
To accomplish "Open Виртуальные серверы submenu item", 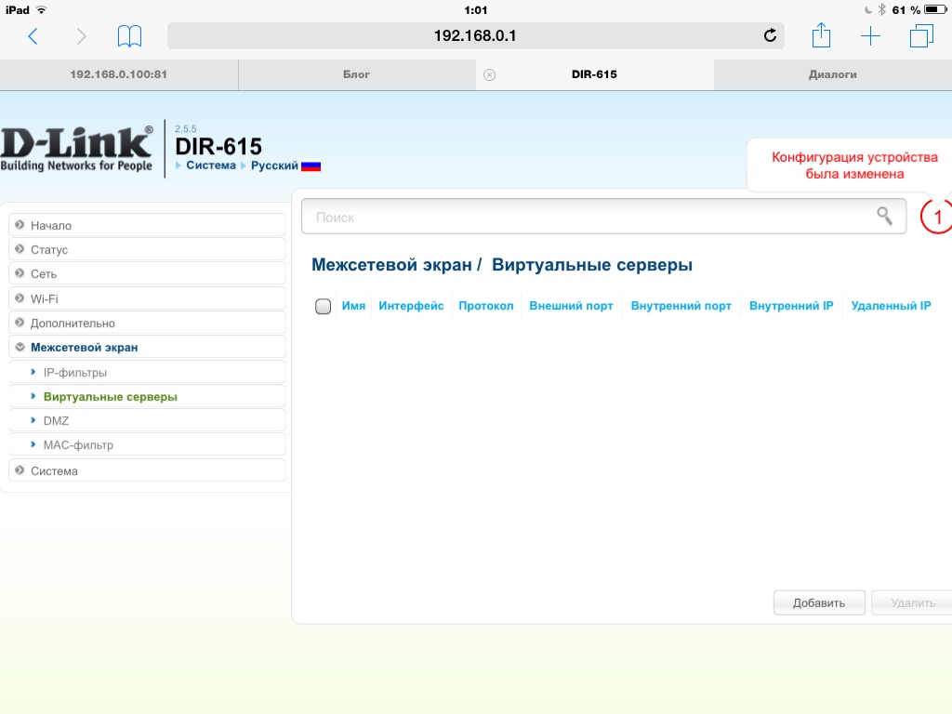I will click(x=147, y=396).
